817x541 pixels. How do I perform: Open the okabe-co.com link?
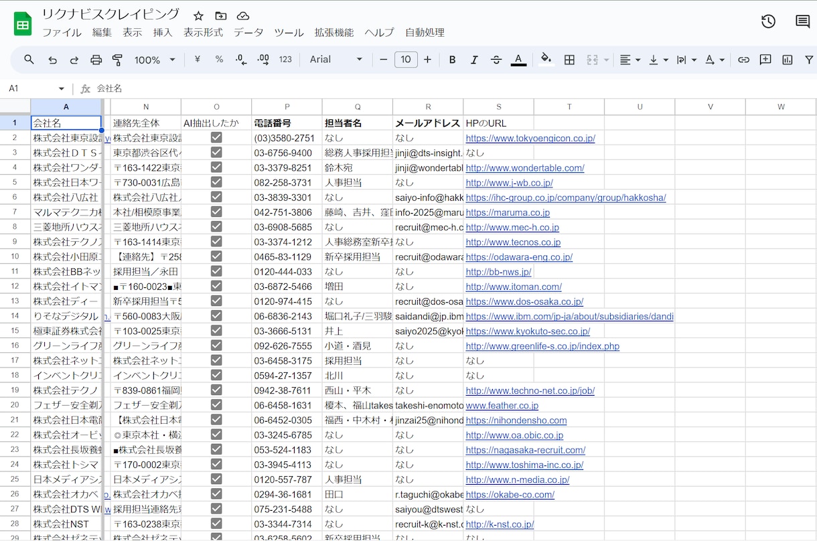(510, 494)
